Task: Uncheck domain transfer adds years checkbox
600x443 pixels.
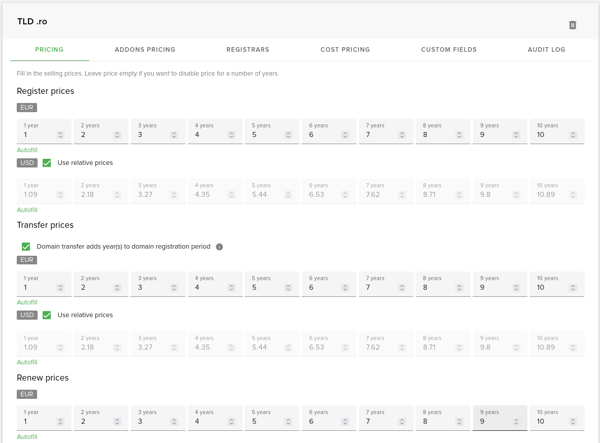Action: (x=26, y=247)
